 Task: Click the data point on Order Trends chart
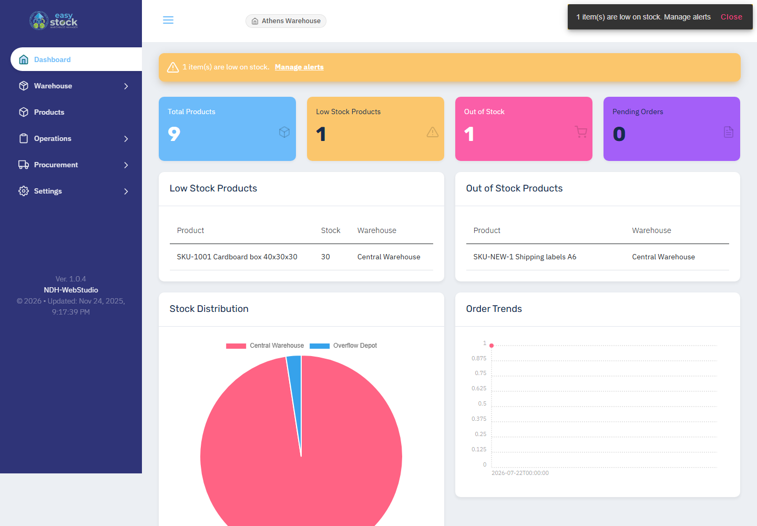tap(492, 346)
